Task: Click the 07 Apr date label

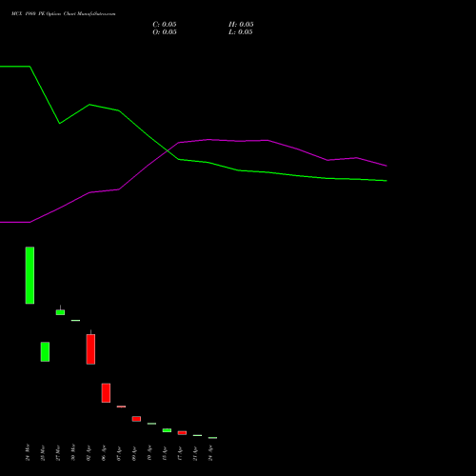Action: click(x=119, y=453)
